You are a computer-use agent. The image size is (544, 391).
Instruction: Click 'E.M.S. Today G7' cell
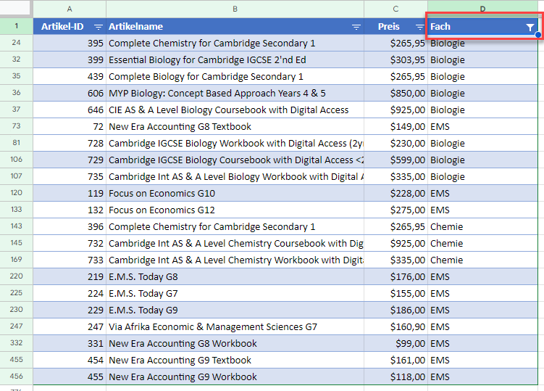tap(235, 293)
